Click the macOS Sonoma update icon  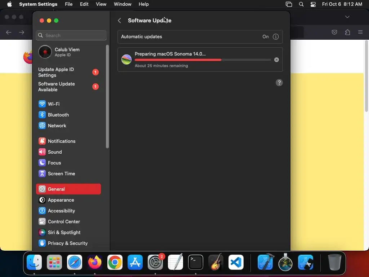coord(126,60)
